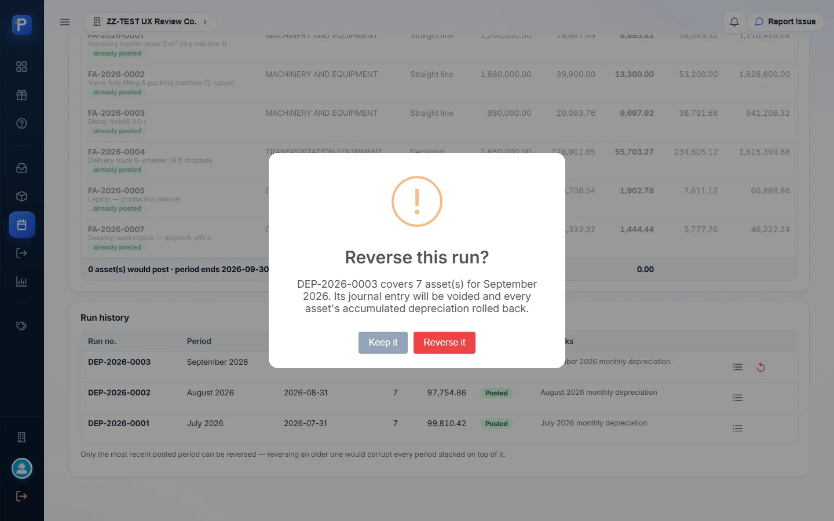This screenshot has height=521, width=834.
Task: Click the reverse arrow icon for DEP-2026-0003
Action: coord(761,367)
